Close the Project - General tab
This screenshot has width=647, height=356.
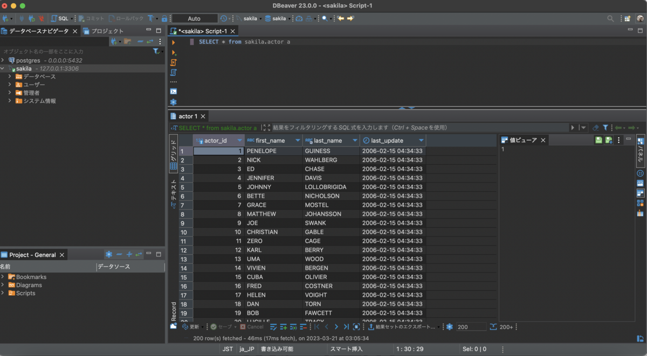point(62,255)
